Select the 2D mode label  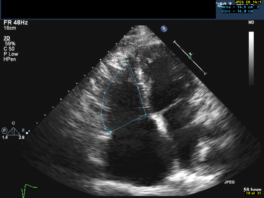pos(7,39)
